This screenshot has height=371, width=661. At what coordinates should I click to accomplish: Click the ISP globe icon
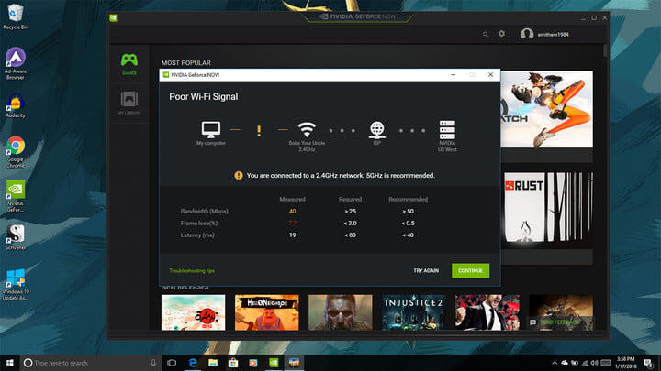(377, 129)
